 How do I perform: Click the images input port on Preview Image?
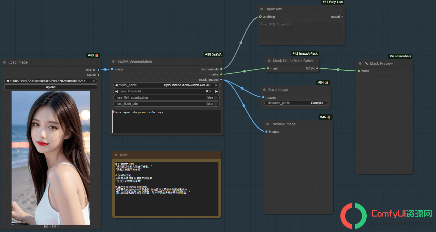pos(266,132)
